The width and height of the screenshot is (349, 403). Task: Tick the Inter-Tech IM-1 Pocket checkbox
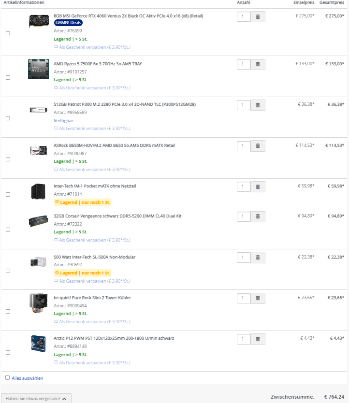tap(8, 195)
